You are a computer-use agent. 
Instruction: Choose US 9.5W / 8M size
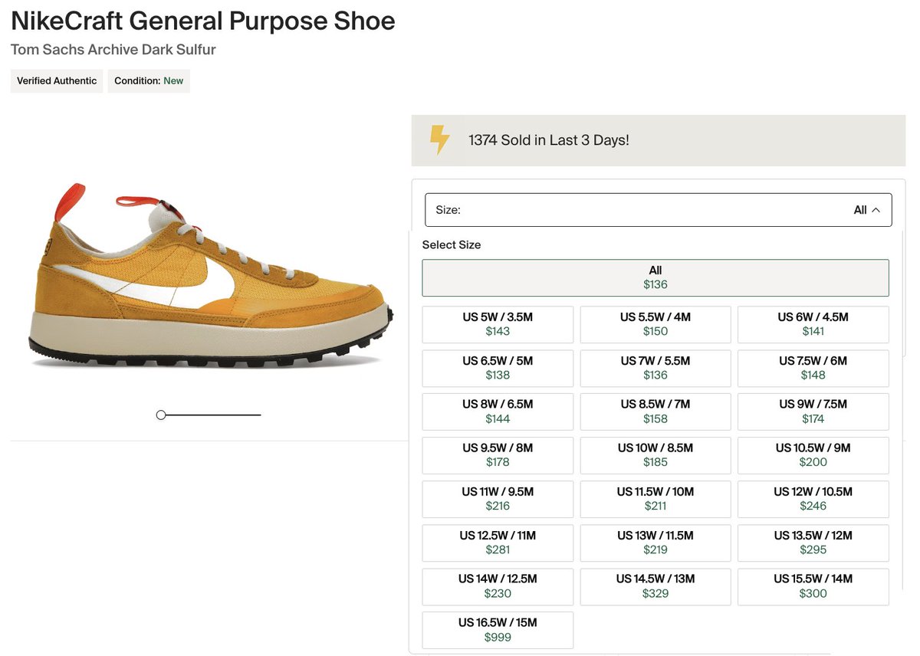pyautogui.click(x=498, y=455)
